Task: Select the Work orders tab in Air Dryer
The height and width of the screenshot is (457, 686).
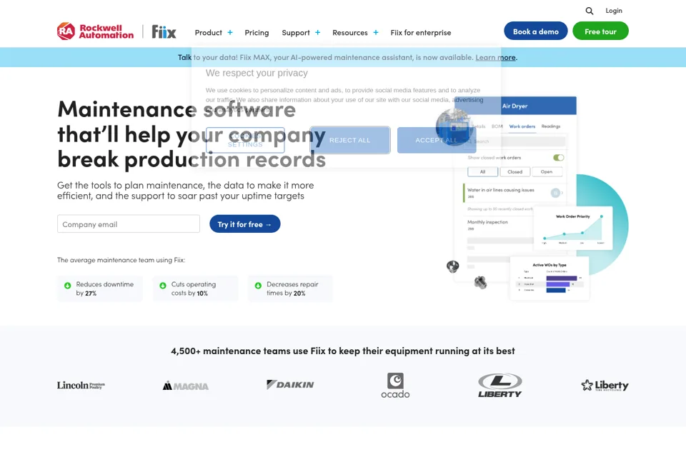Action: point(522,126)
